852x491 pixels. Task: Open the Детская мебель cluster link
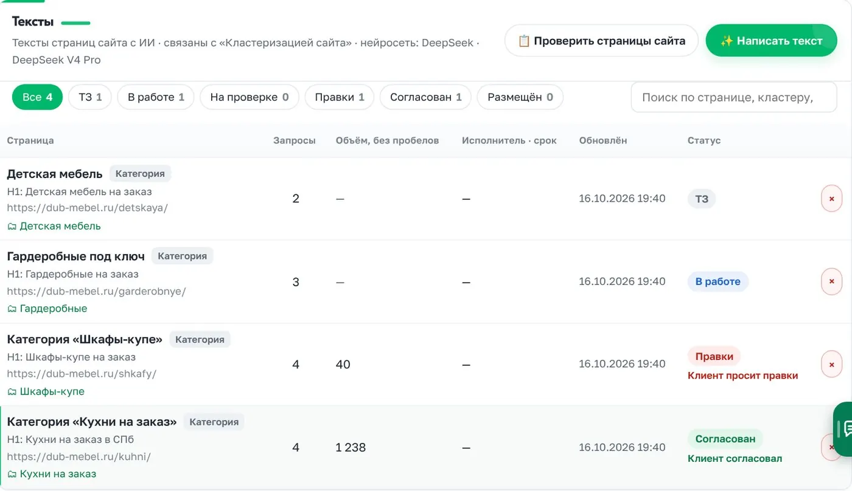click(54, 226)
